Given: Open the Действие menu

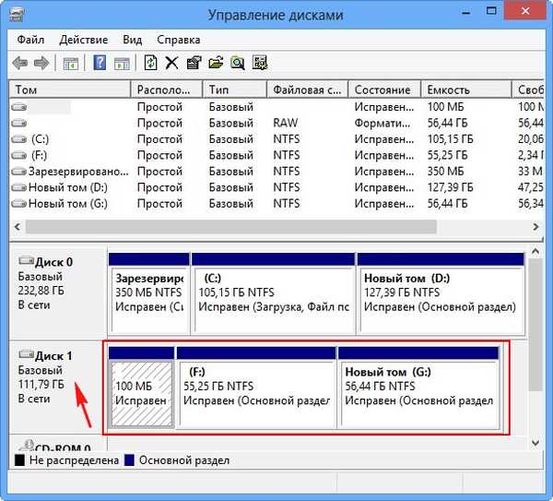Looking at the screenshot, I should point(84,41).
